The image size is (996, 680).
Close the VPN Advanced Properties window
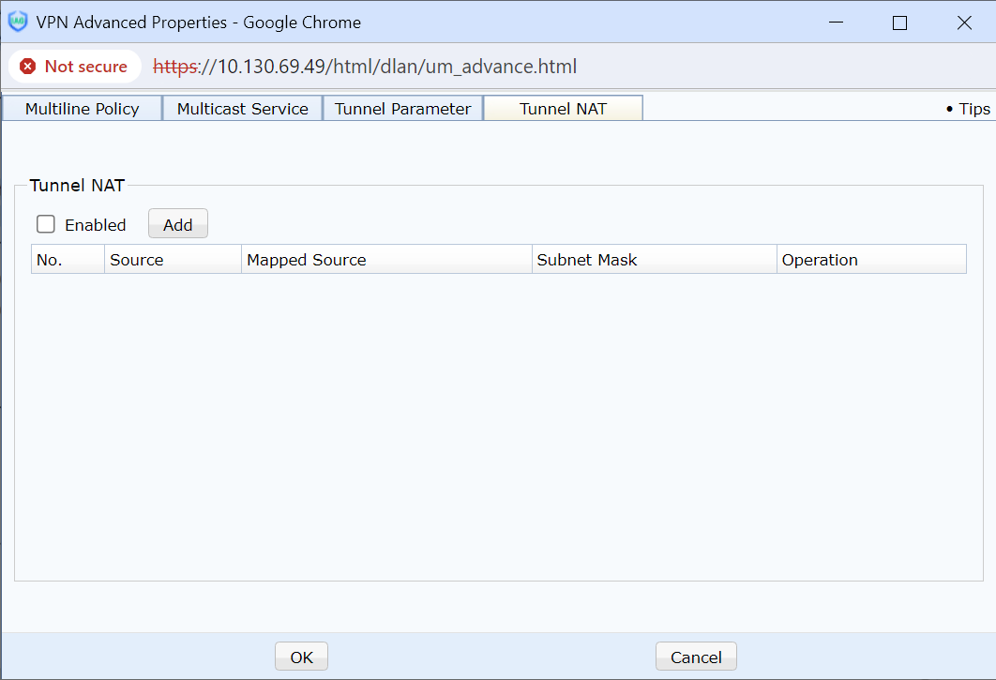963,23
